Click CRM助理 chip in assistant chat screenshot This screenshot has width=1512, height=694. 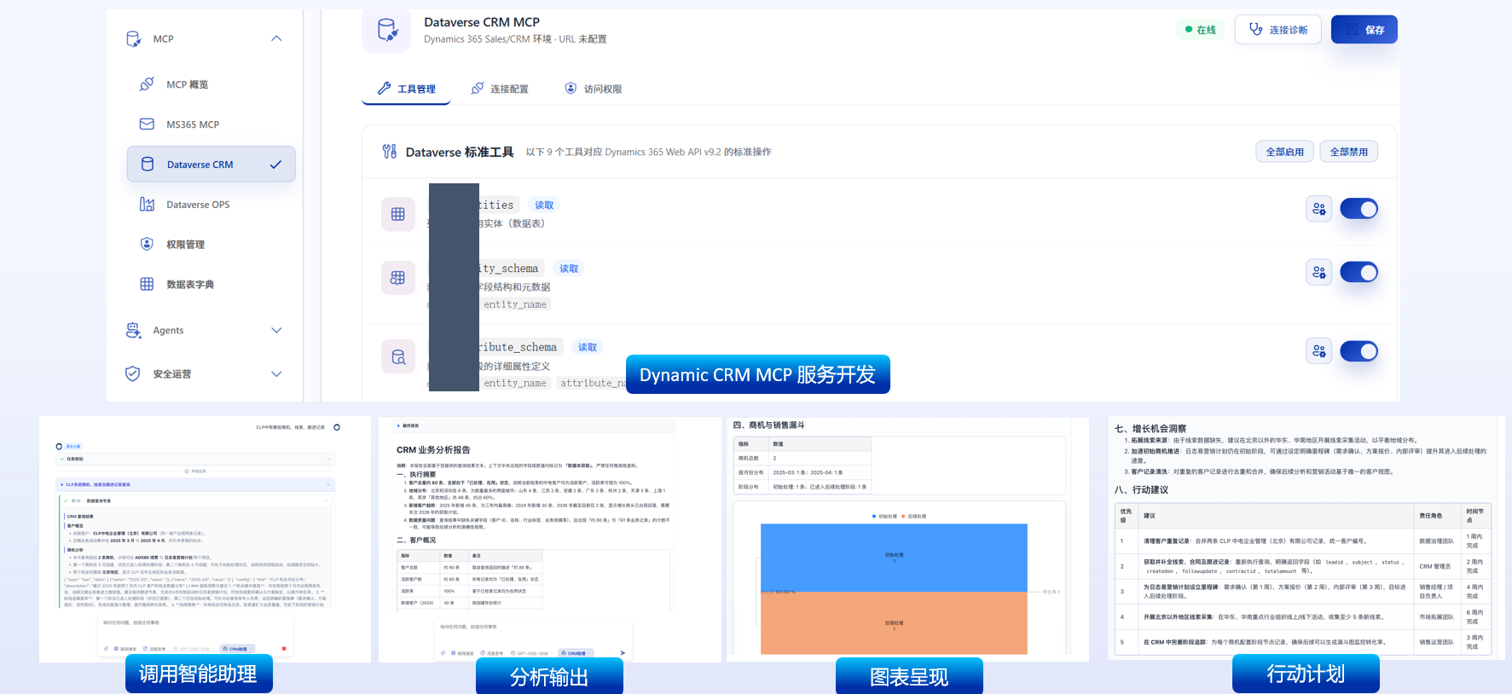237,649
